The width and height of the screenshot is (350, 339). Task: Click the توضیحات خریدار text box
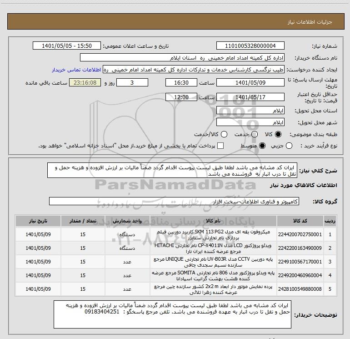click(172, 314)
